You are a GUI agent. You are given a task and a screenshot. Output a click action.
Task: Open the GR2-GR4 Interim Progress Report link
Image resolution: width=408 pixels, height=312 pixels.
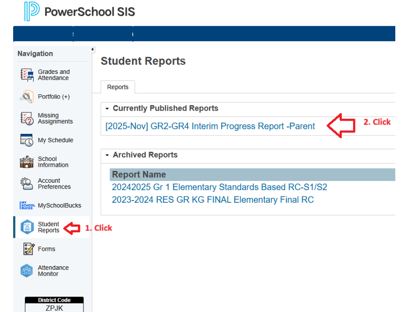click(210, 127)
